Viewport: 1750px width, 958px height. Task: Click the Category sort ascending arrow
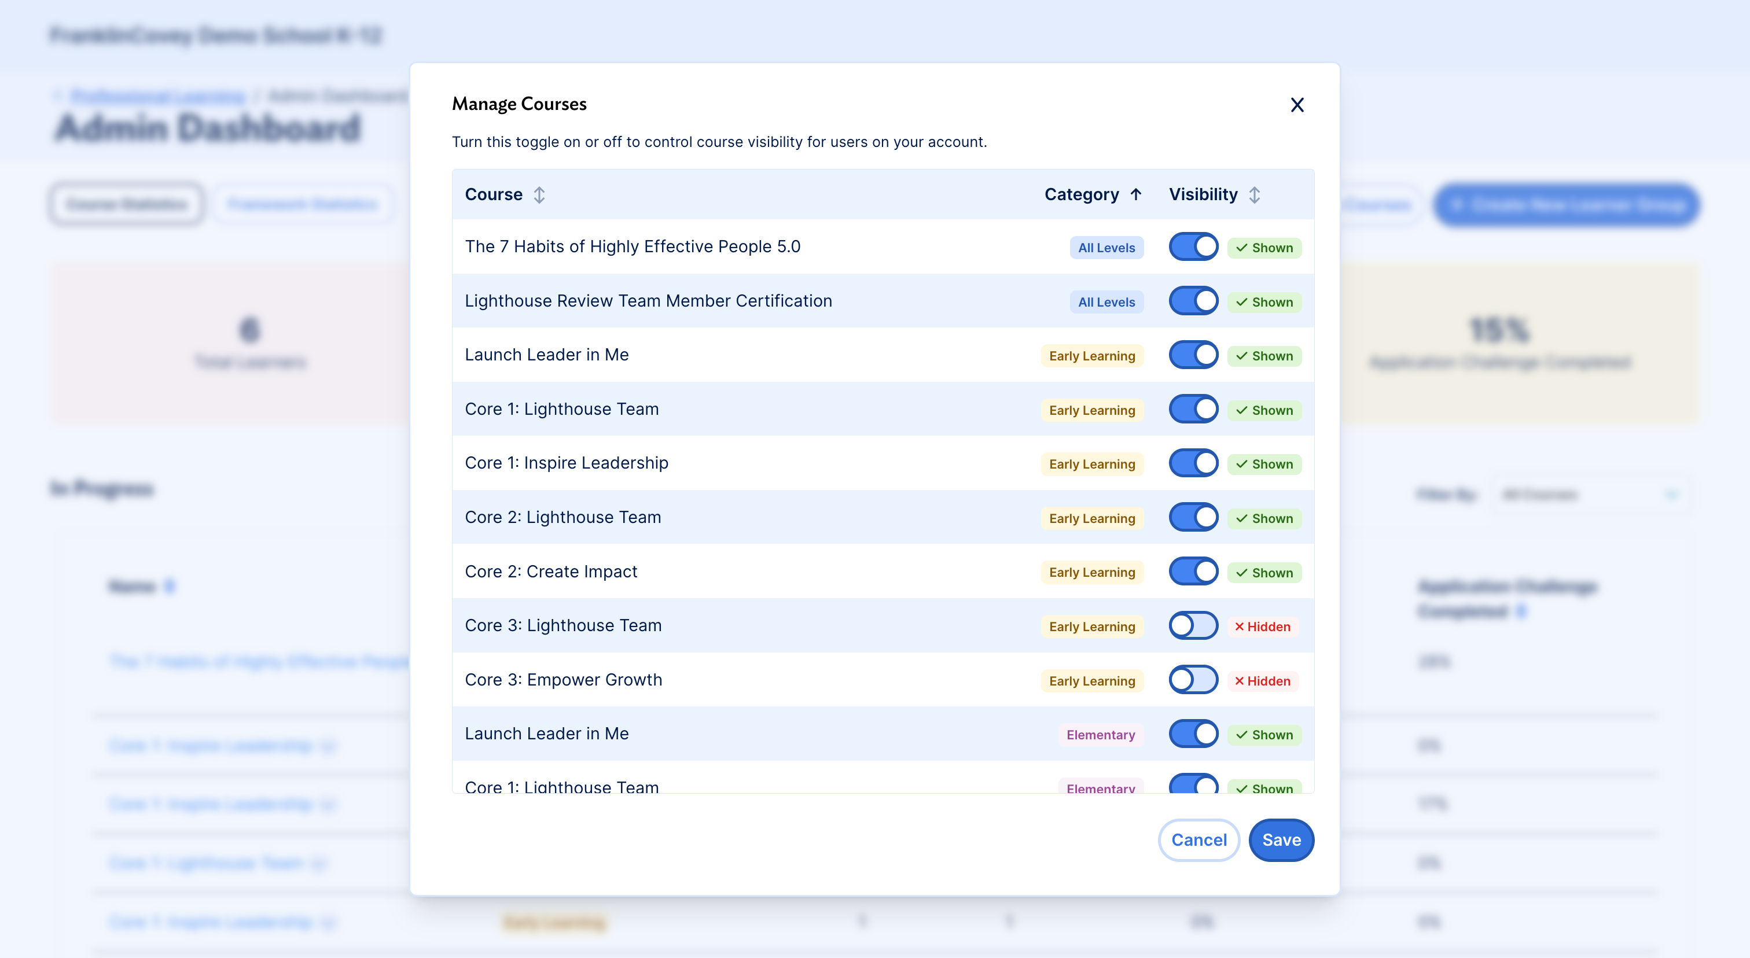1136,194
